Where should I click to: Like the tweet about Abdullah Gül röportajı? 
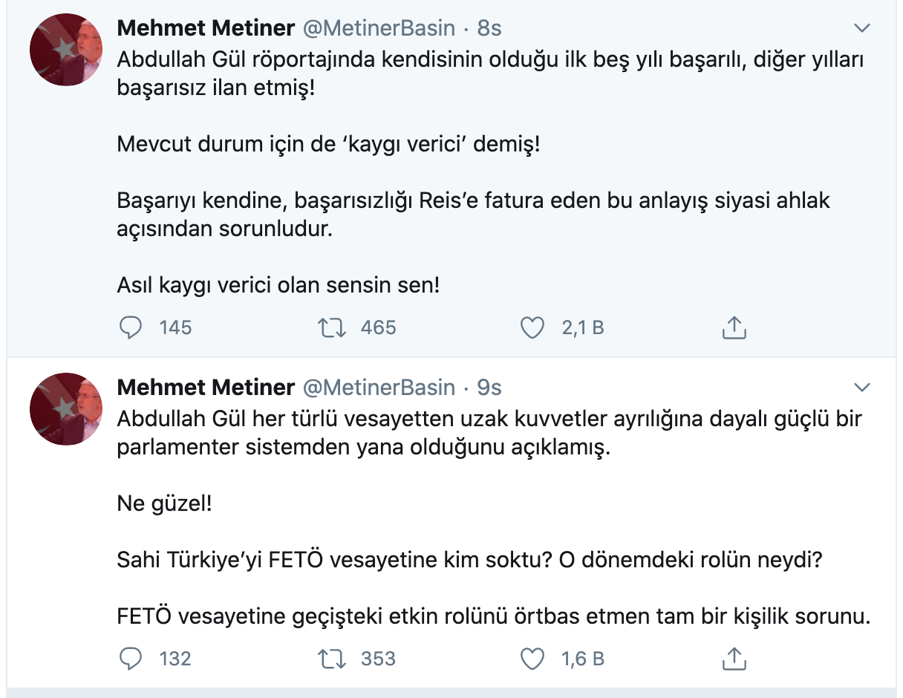pyautogui.click(x=532, y=327)
